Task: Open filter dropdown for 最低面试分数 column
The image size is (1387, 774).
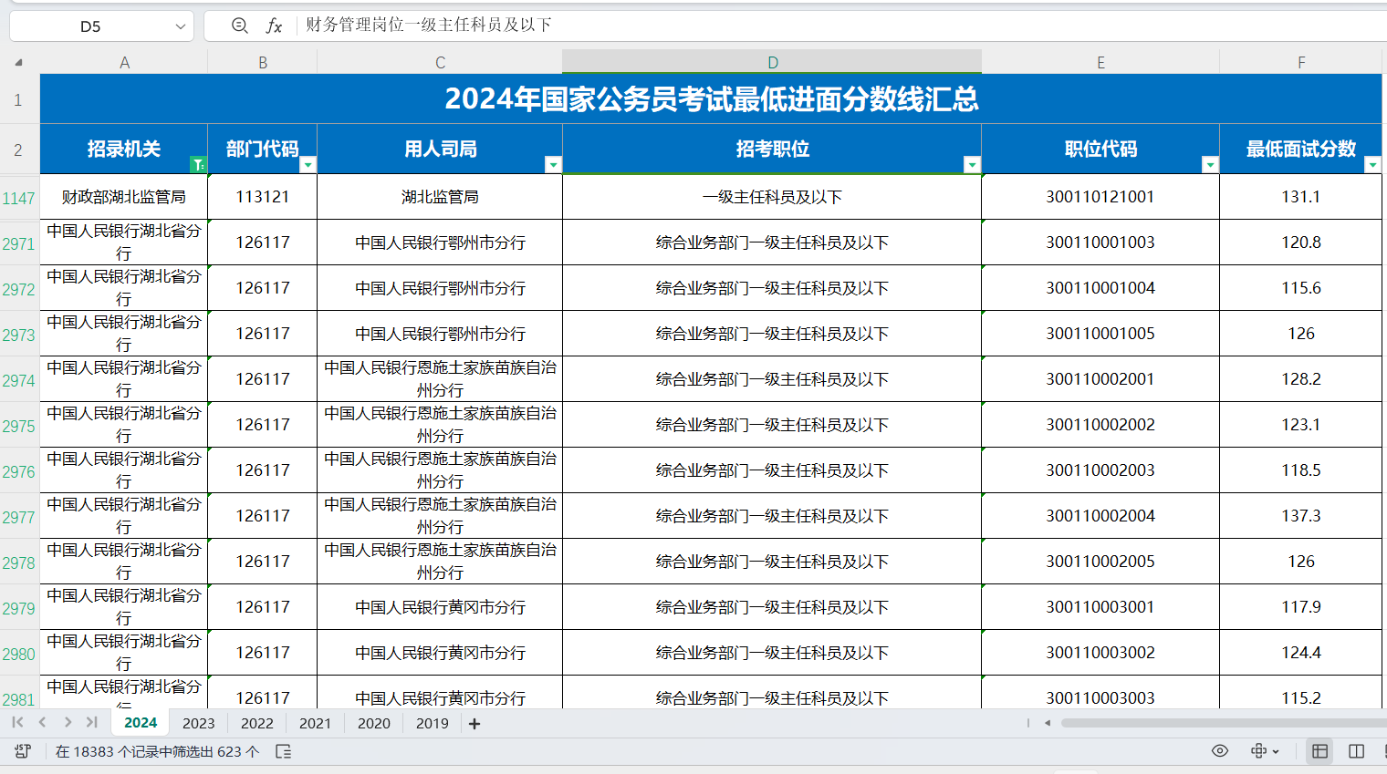Action: (1372, 165)
